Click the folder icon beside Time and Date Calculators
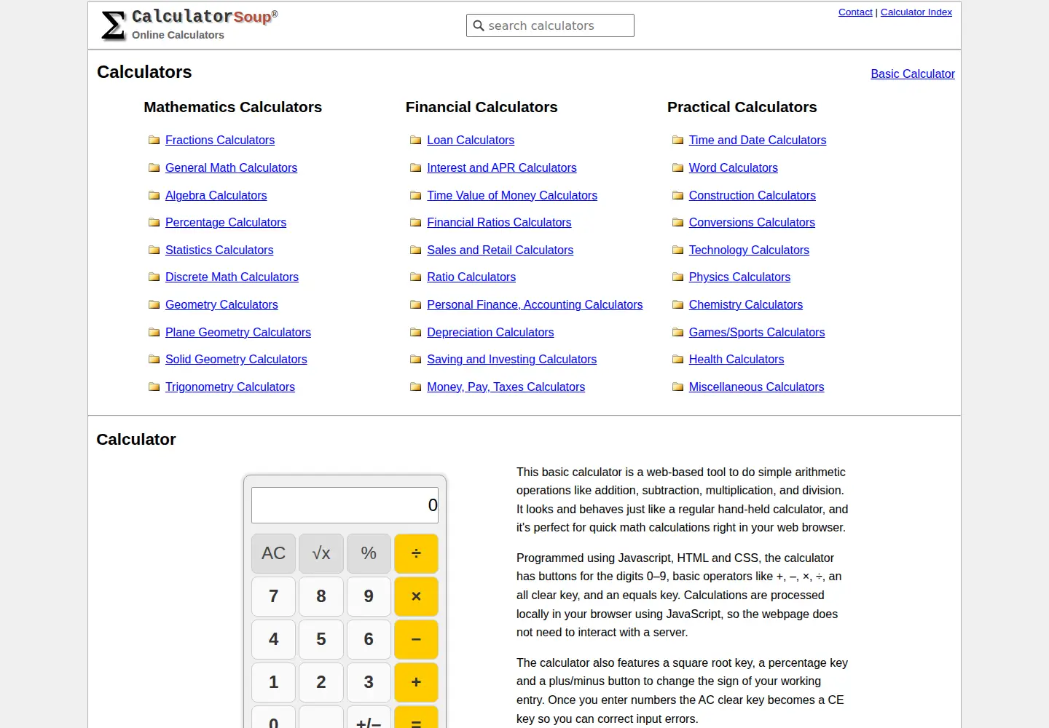 coord(677,141)
